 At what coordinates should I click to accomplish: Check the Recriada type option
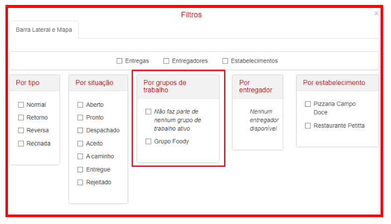(x=21, y=144)
